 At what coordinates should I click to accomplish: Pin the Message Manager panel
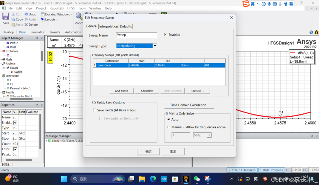pyautogui.click(x=312, y=136)
